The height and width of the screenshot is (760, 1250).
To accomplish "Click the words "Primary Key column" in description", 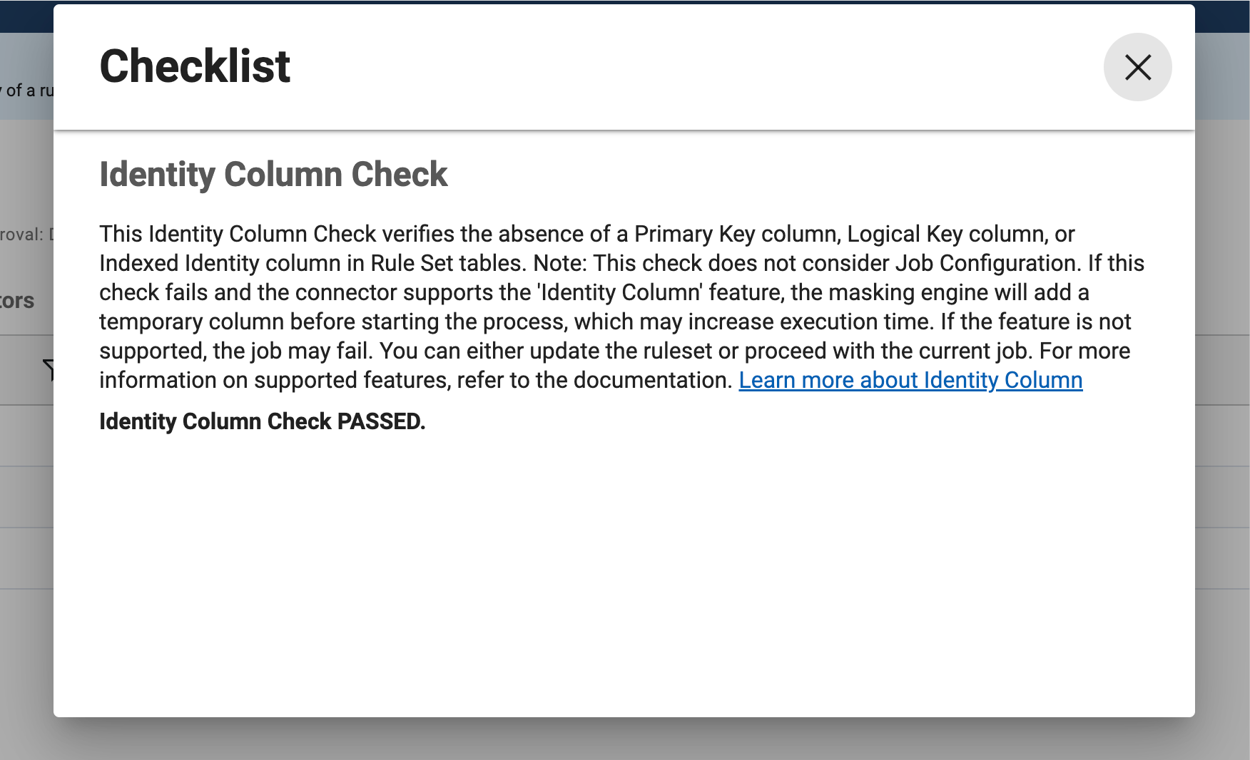I will click(x=737, y=234).
